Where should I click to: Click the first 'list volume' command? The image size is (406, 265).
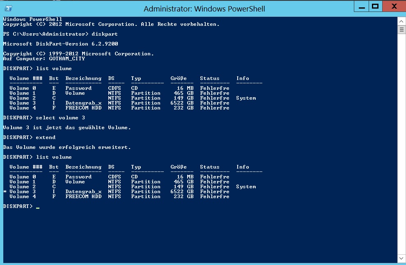(x=54, y=69)
